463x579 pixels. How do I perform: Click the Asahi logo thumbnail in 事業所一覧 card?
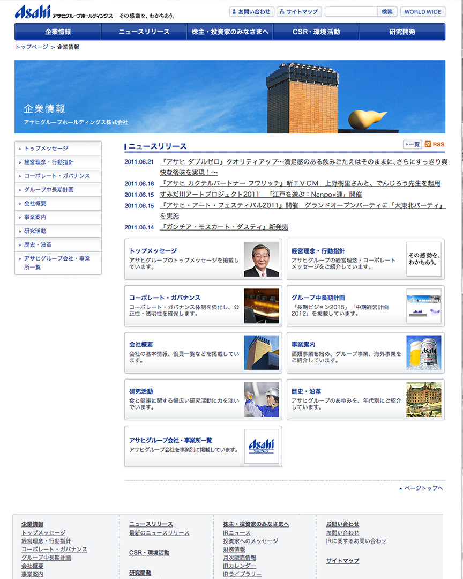(262, 447)
